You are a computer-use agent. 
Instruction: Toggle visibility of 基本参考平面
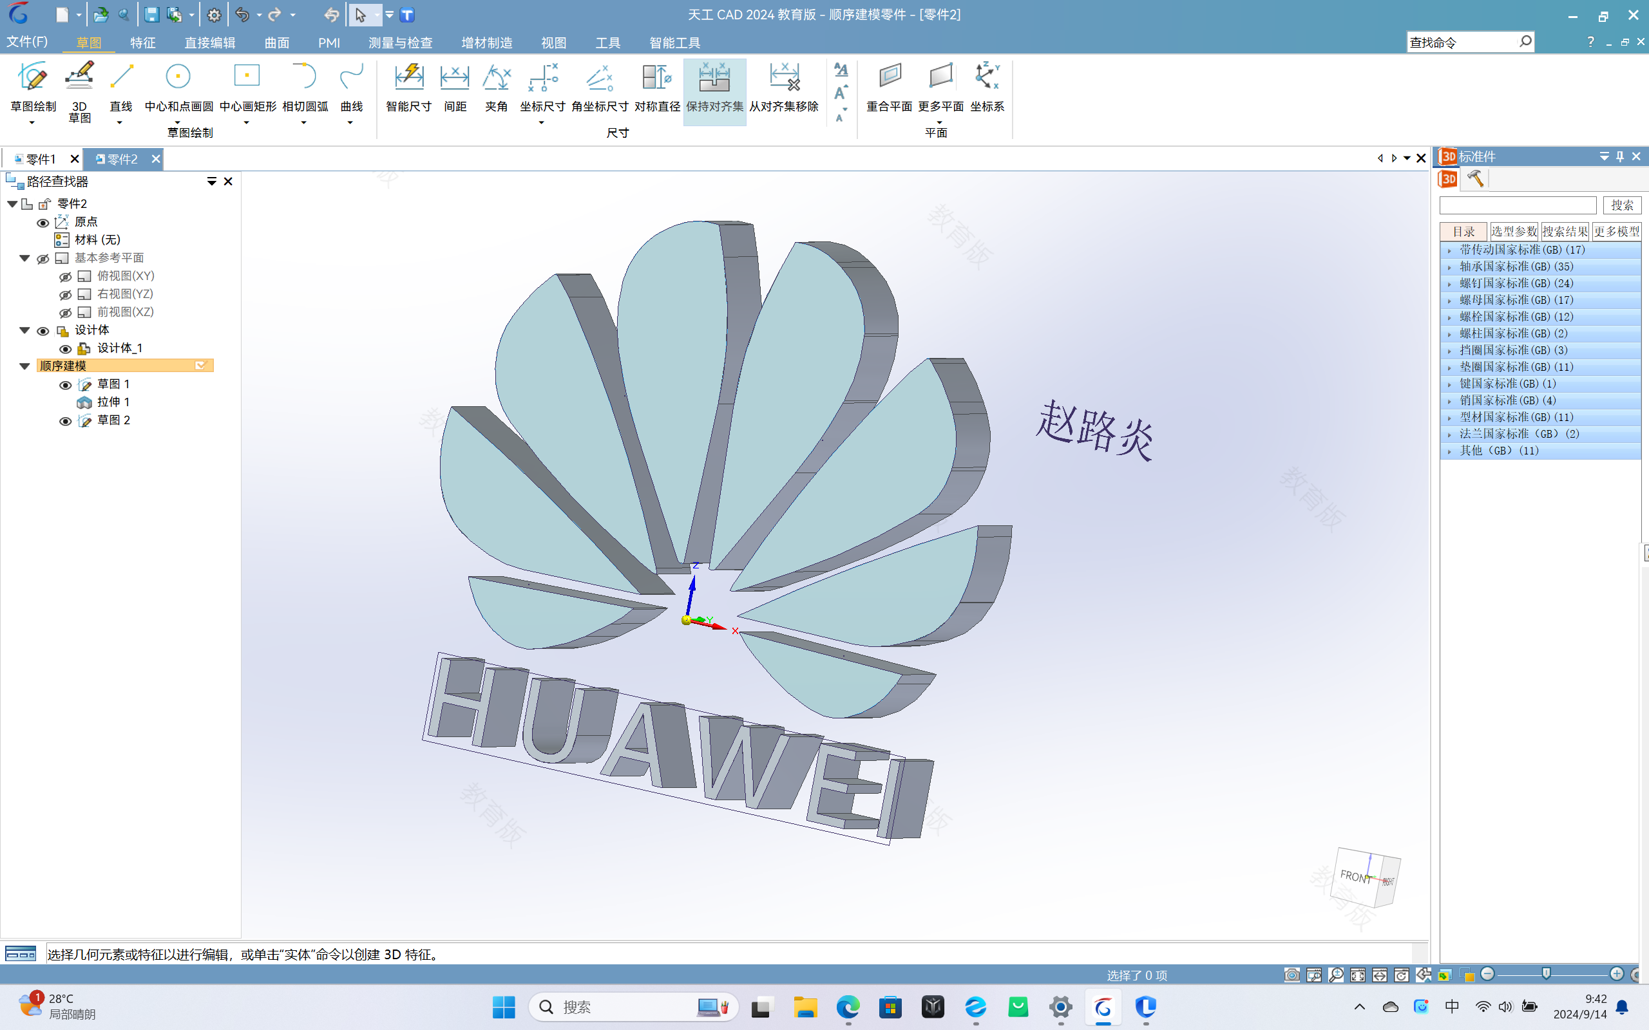(x=43, y=258)
